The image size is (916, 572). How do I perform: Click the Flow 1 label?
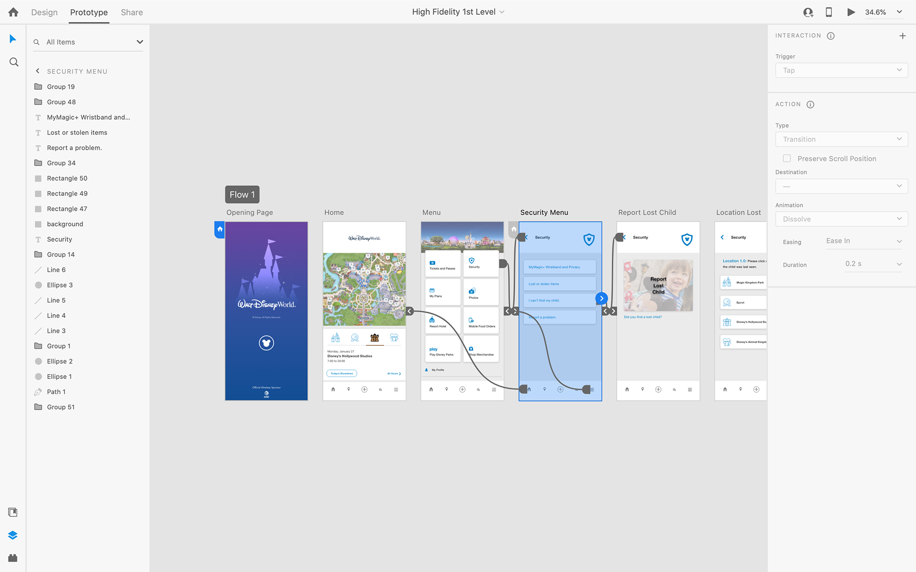click(242, 194)
